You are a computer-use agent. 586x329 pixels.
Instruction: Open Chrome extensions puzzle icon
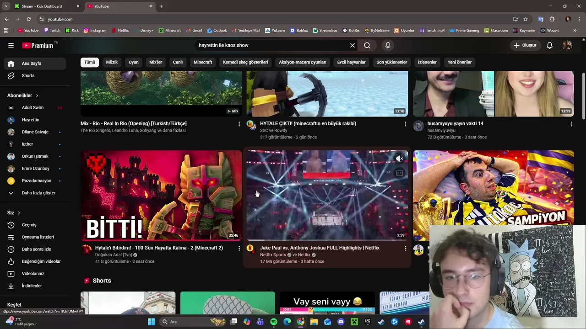click(552, 19)
